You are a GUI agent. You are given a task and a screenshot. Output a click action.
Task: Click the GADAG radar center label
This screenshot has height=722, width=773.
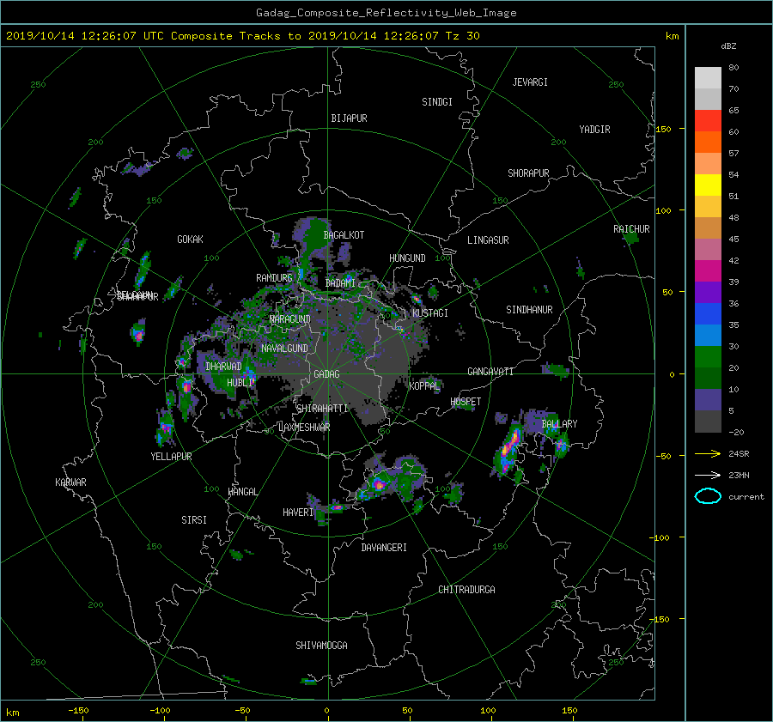click(326, 374)
